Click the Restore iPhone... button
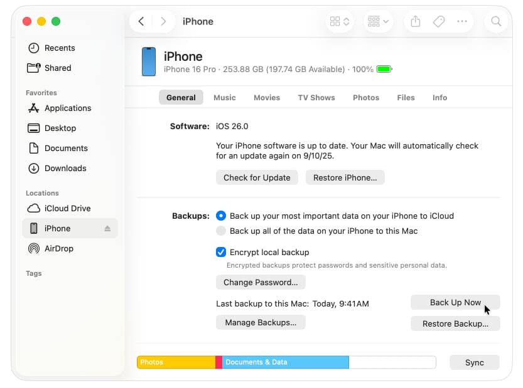Screen dimensions: 523x388 [x=345, y=177]
